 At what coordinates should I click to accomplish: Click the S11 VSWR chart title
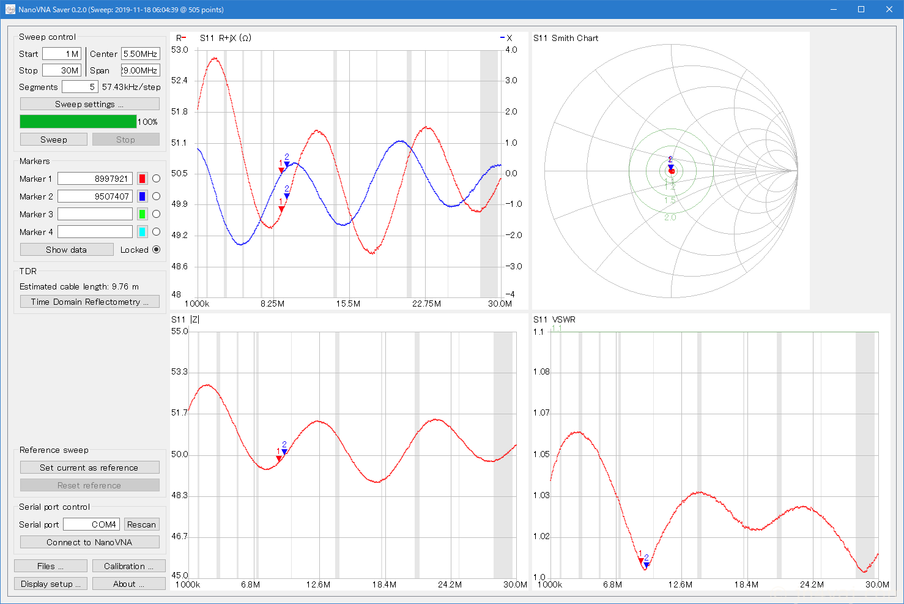[554, 319]
